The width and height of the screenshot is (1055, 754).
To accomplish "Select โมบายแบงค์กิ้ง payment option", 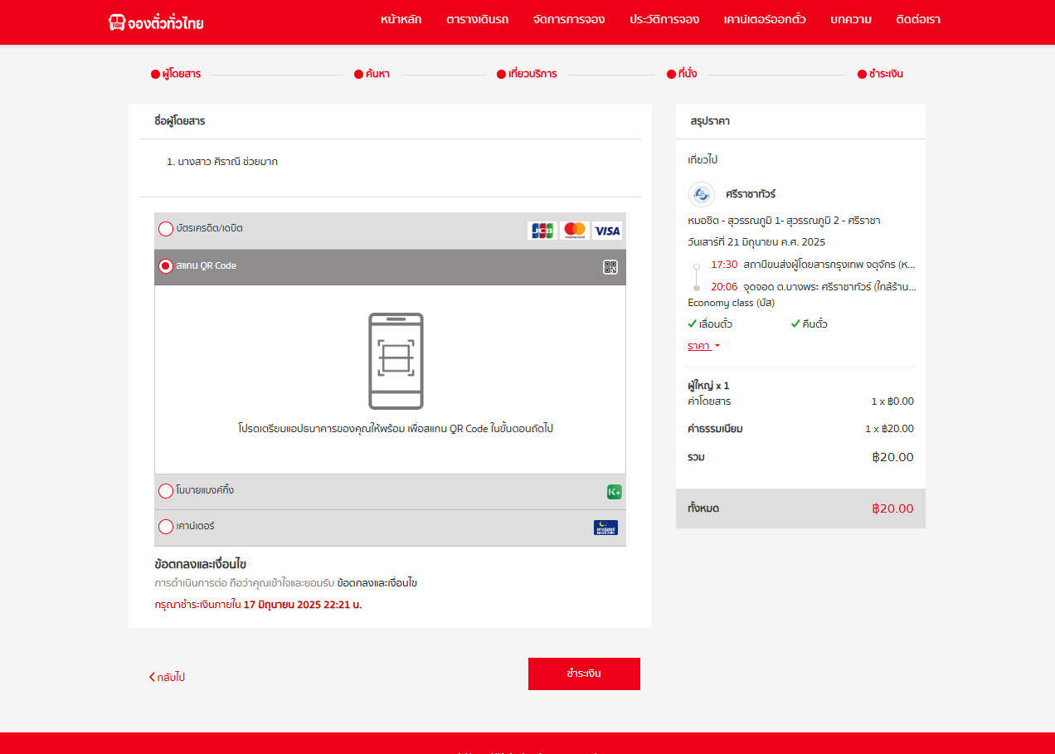I will tap(166, 491).
